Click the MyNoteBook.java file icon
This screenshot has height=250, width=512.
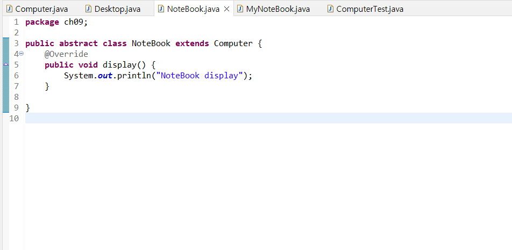240,9
